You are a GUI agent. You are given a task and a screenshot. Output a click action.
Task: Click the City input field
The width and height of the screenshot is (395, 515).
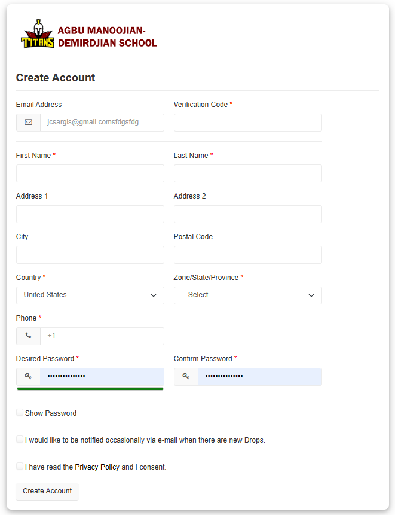[90, 254]
